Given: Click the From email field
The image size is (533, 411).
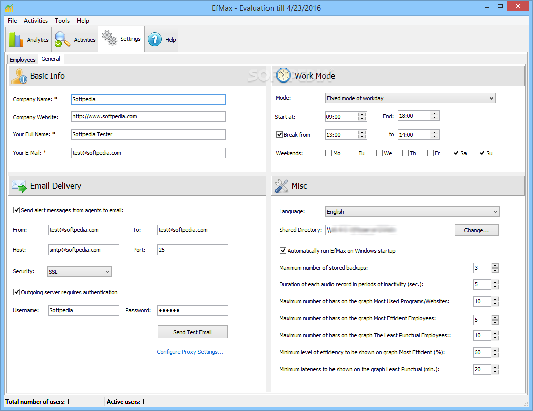Looking at the screenshot, I should click(84, 230).
